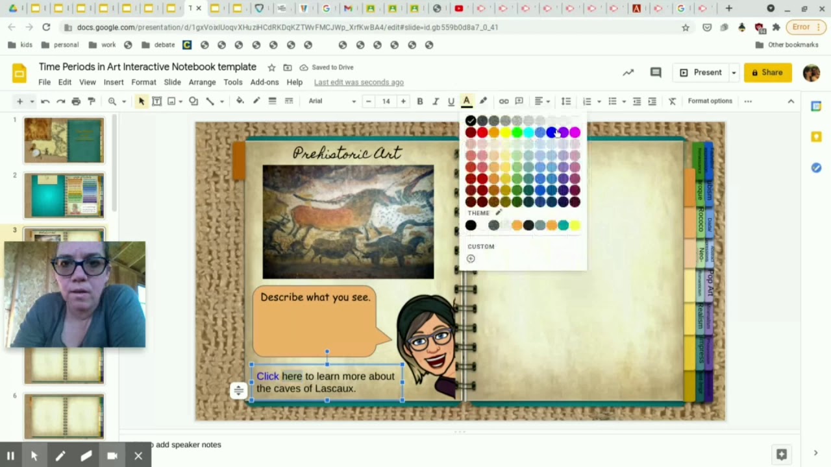Click the Print icon
The image size is (831, 467).
(76, 101)
